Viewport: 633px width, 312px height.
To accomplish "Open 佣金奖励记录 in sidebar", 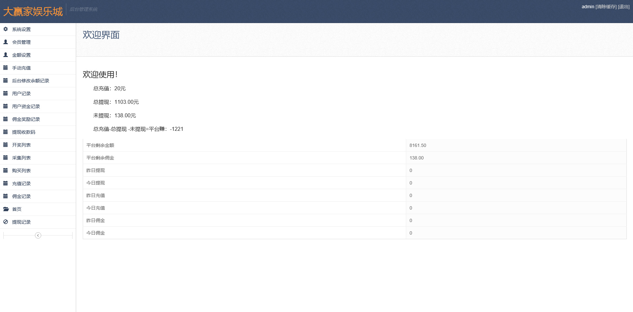I will [x=38, y=119].
